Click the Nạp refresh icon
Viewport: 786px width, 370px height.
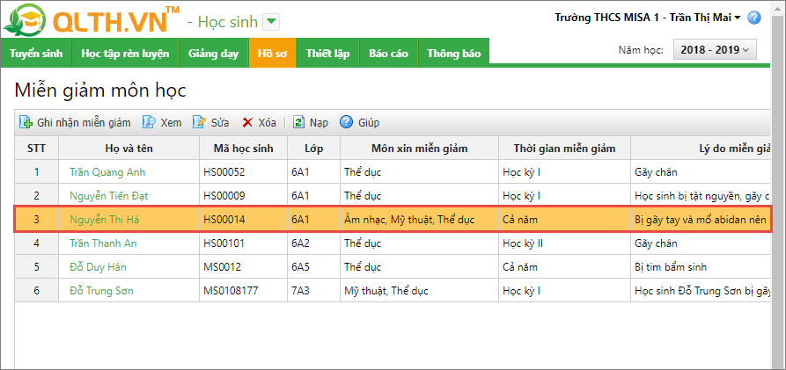point(298,122)
